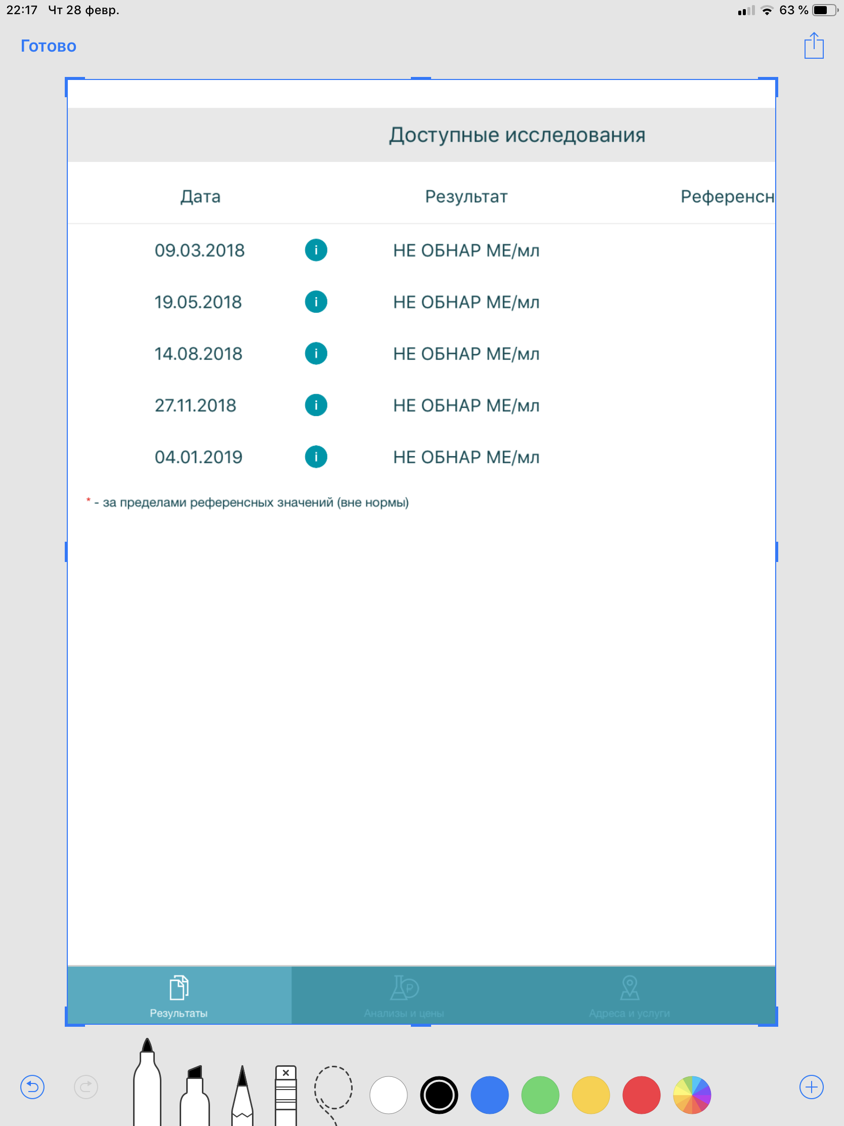Tap the Готово button
The image size is (844, 1126).
49,46
